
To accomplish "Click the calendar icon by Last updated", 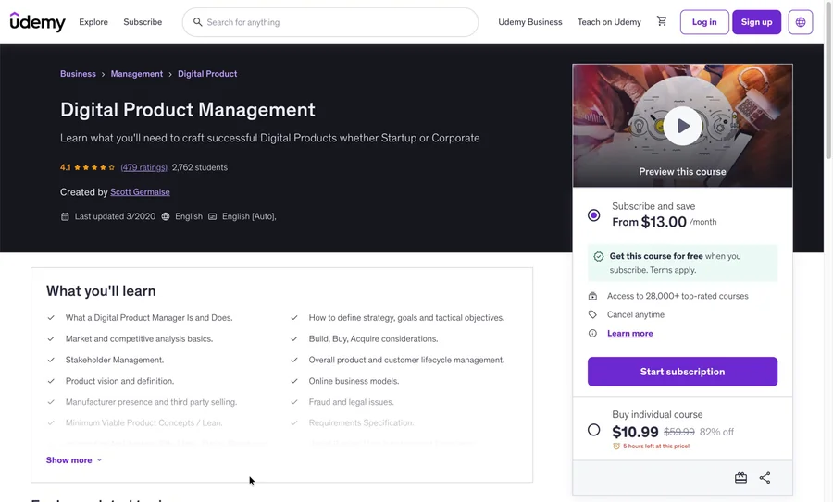I will (65, 216).
